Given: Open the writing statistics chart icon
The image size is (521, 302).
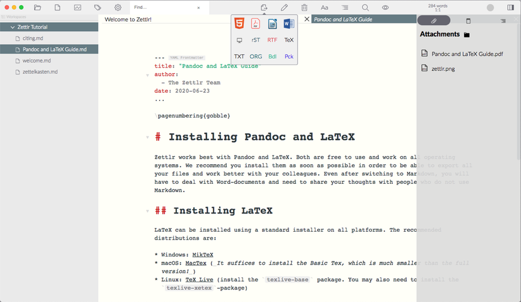Looking at the screenshot, I should (78, 8).
